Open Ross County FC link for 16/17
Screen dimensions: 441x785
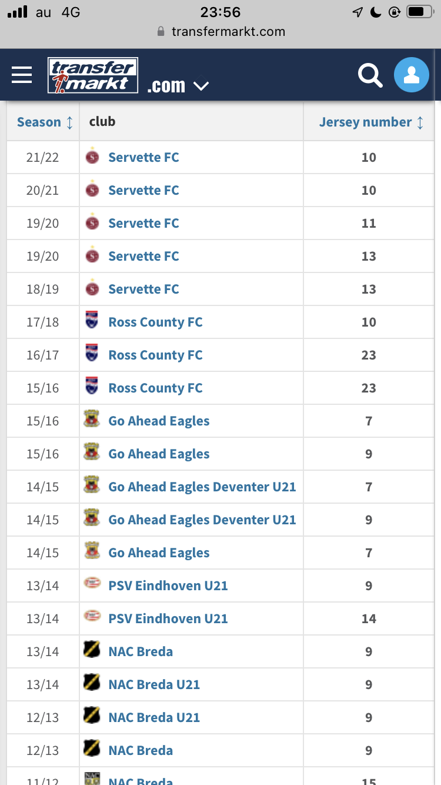[x=155, y=355]
